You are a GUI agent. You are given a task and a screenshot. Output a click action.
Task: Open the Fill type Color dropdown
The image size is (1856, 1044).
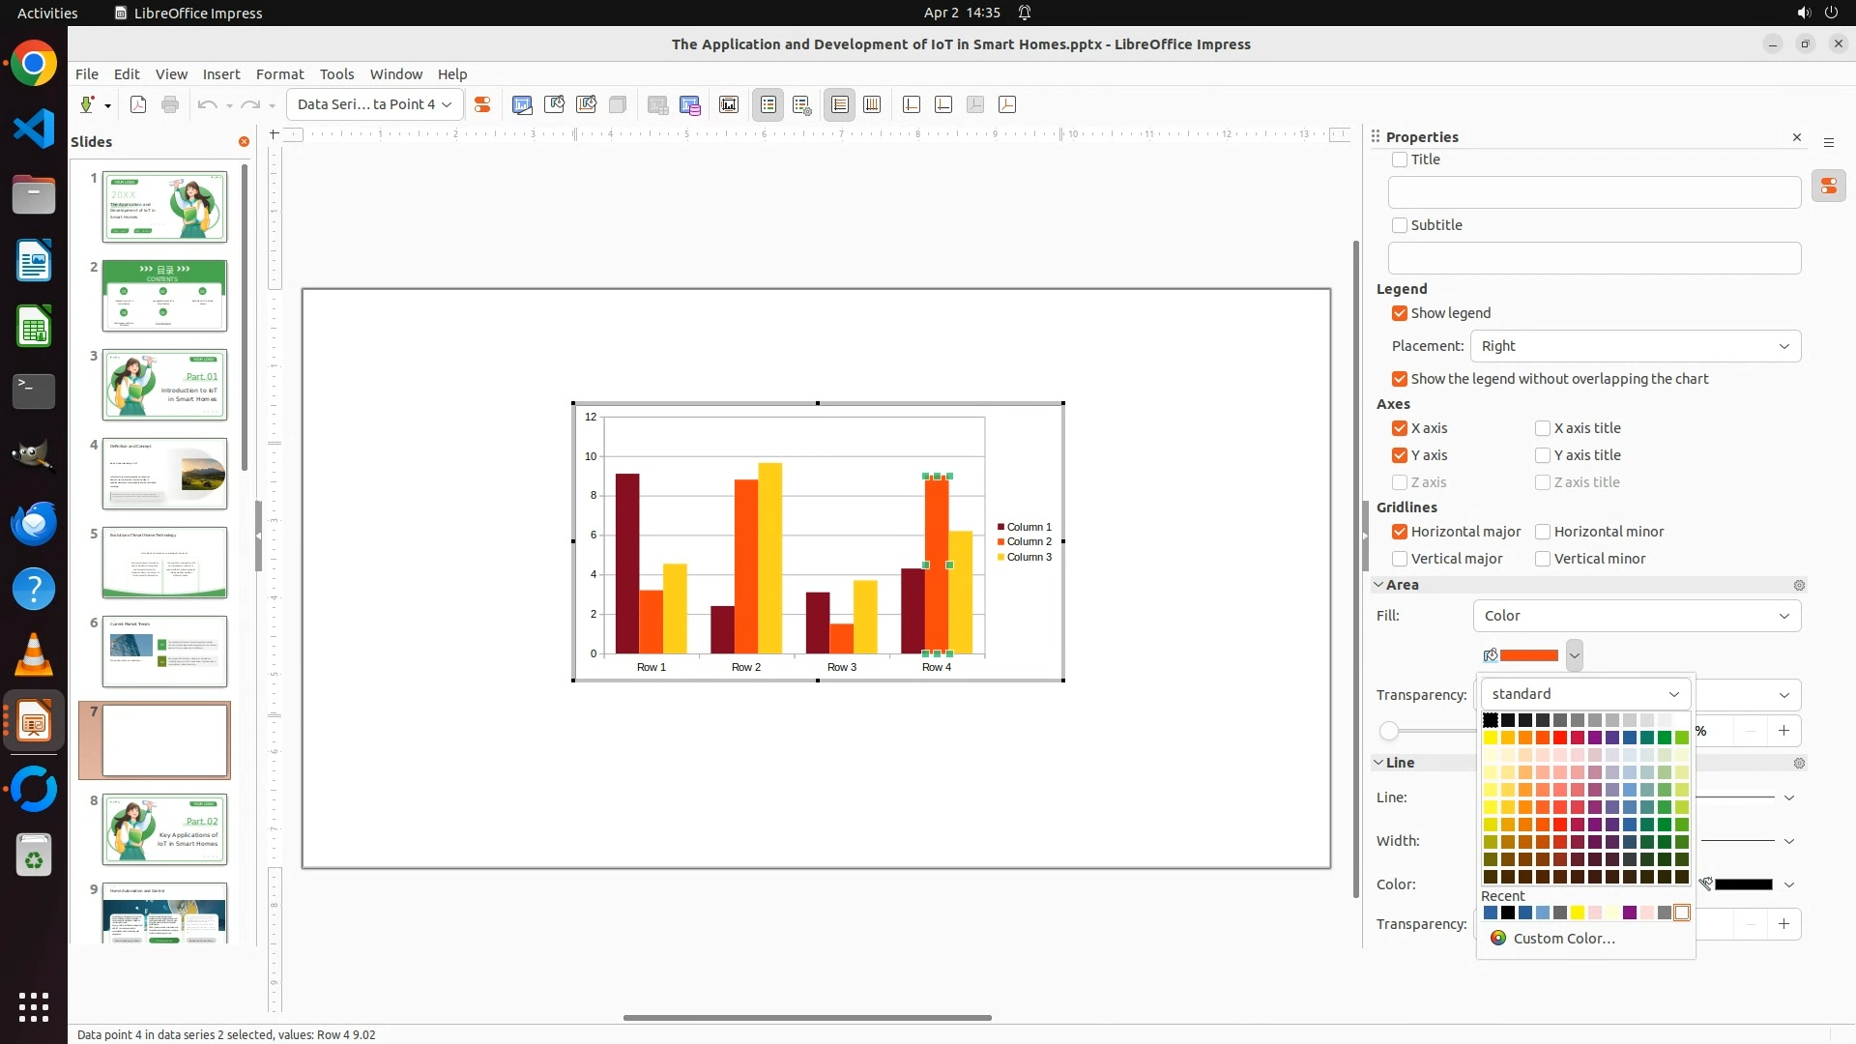pyautogui.click(x=1637, y=616)
